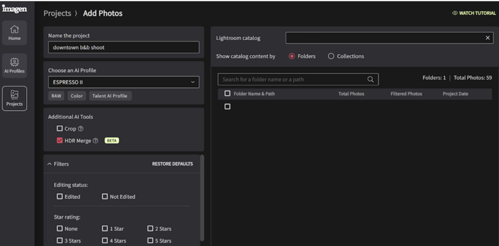499x246 pixels.
Task: Check the 5 Stars filter
Action: 150,240
